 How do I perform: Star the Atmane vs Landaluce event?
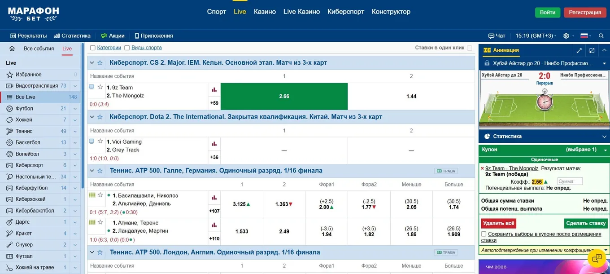coord(100,222)
